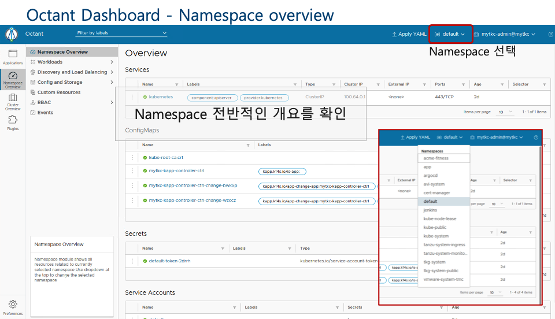Select Namespace Overview in the navigation list
Viewport: 555px width, 319px height.
click(72, 52)
